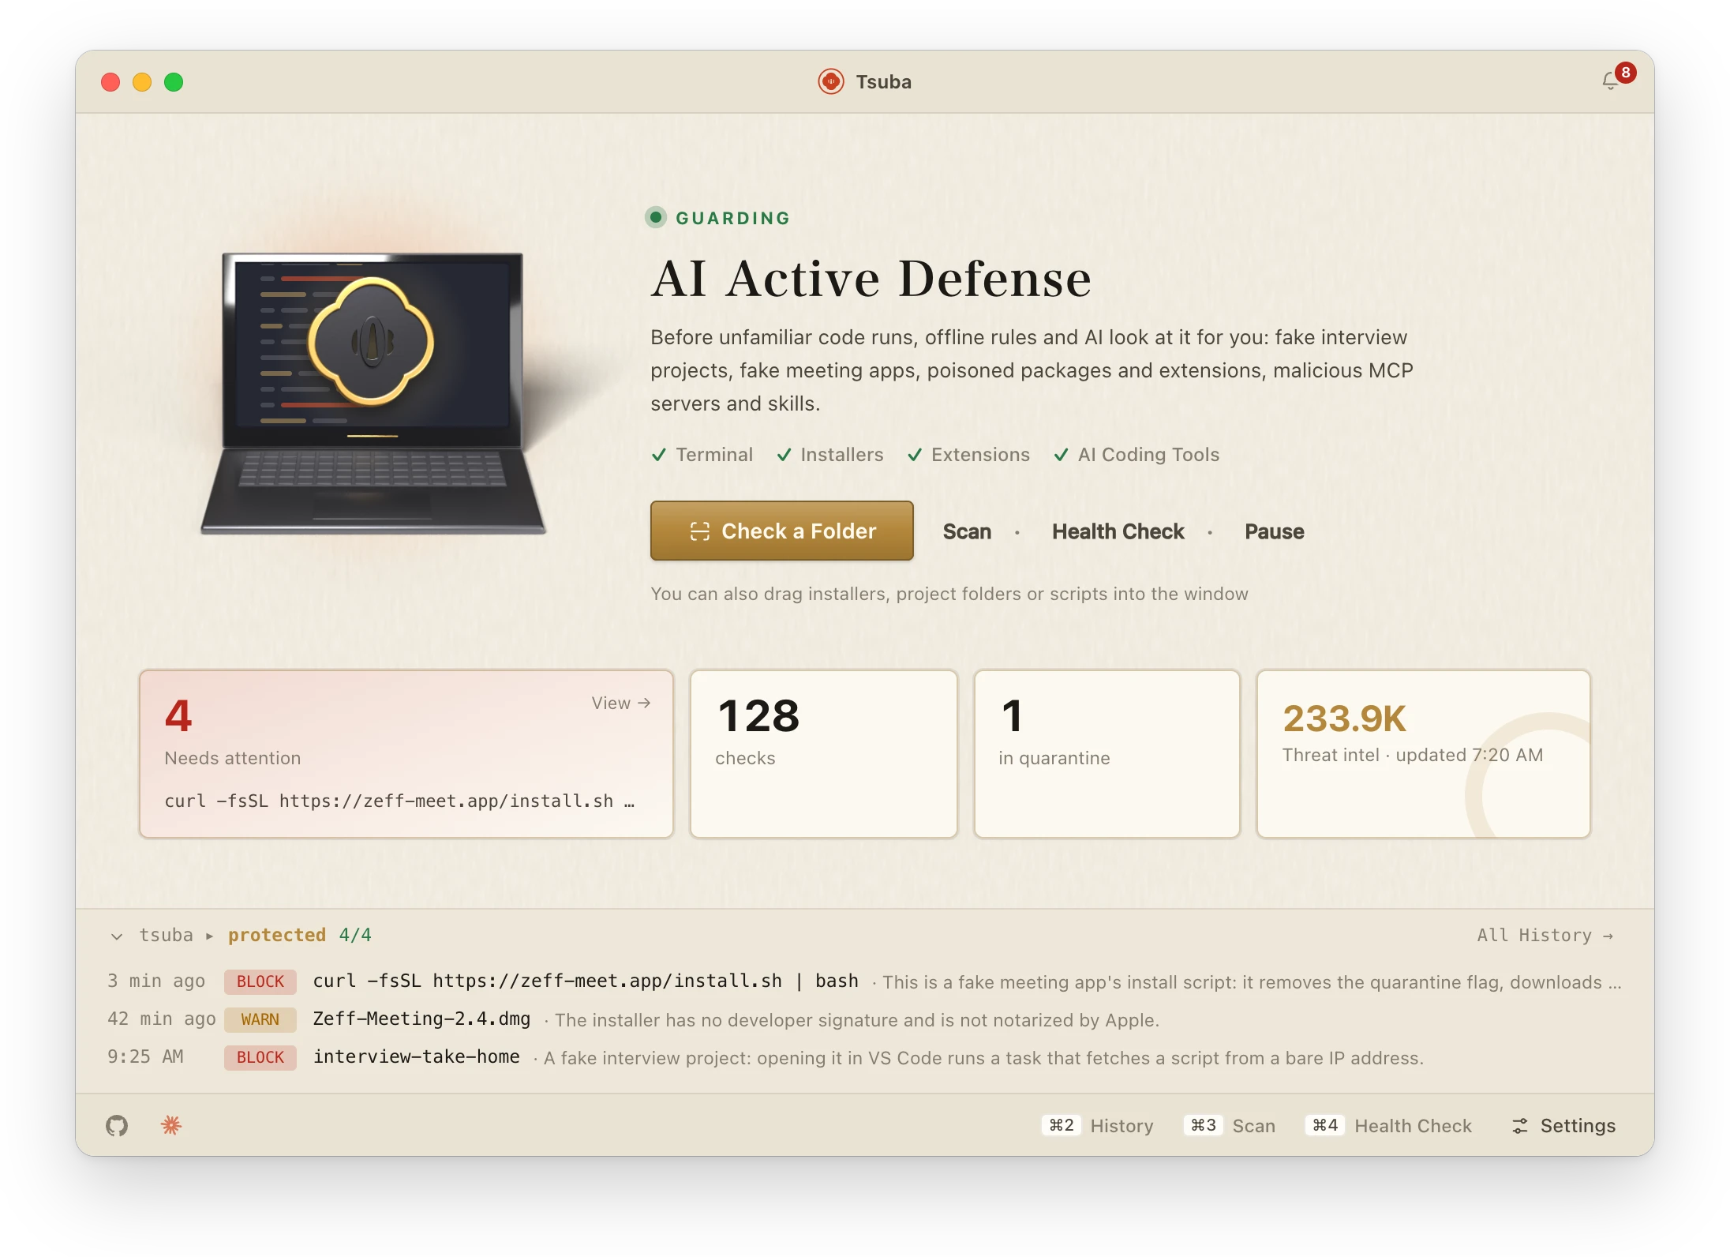Screen dimensions: 1730x1257
Task: Click the 233.9K Threat intel card
Action: (x=1424, y=754)
